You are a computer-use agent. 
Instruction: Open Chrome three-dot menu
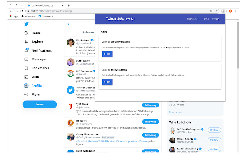click(236, 11)
